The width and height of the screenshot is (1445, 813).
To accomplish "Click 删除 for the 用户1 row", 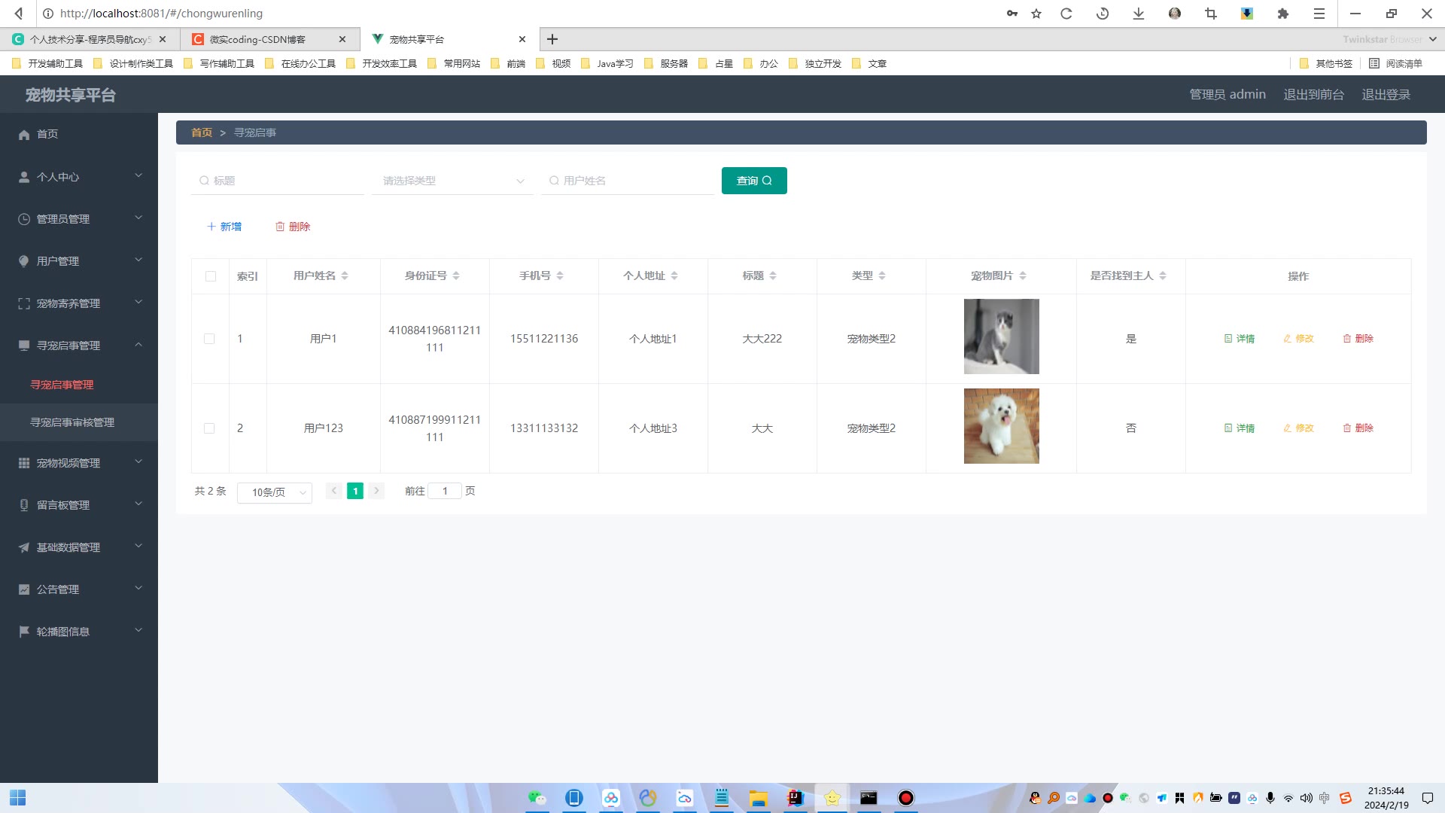I will [x=1358, y=339].
